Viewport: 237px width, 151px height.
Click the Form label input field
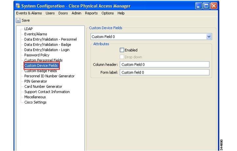tap(164, 72)
